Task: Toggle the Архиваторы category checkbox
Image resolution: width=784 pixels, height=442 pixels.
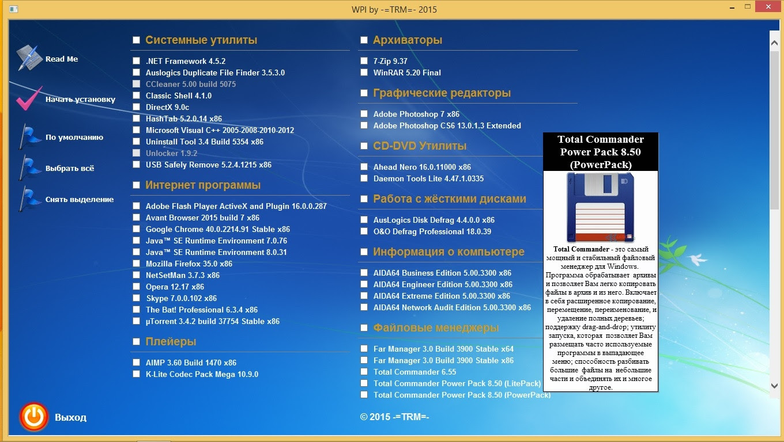Action: pos(364,40)
